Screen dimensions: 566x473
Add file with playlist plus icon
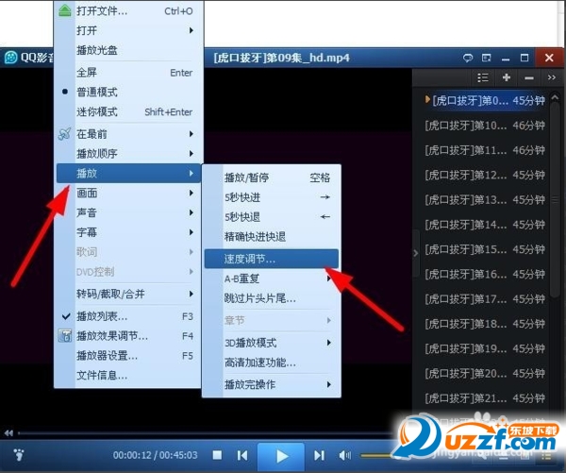(507, 77)
